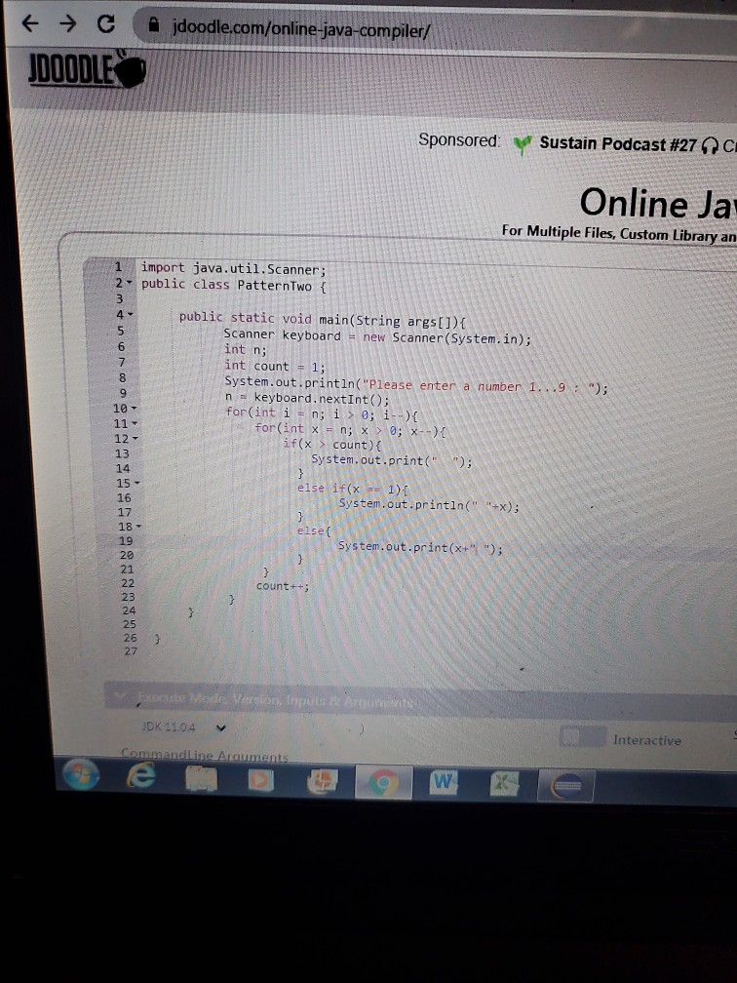Click the Sustain Podcast sprout icon
Viewport: 737px width, 983px height.
click(x=523, y=144)
